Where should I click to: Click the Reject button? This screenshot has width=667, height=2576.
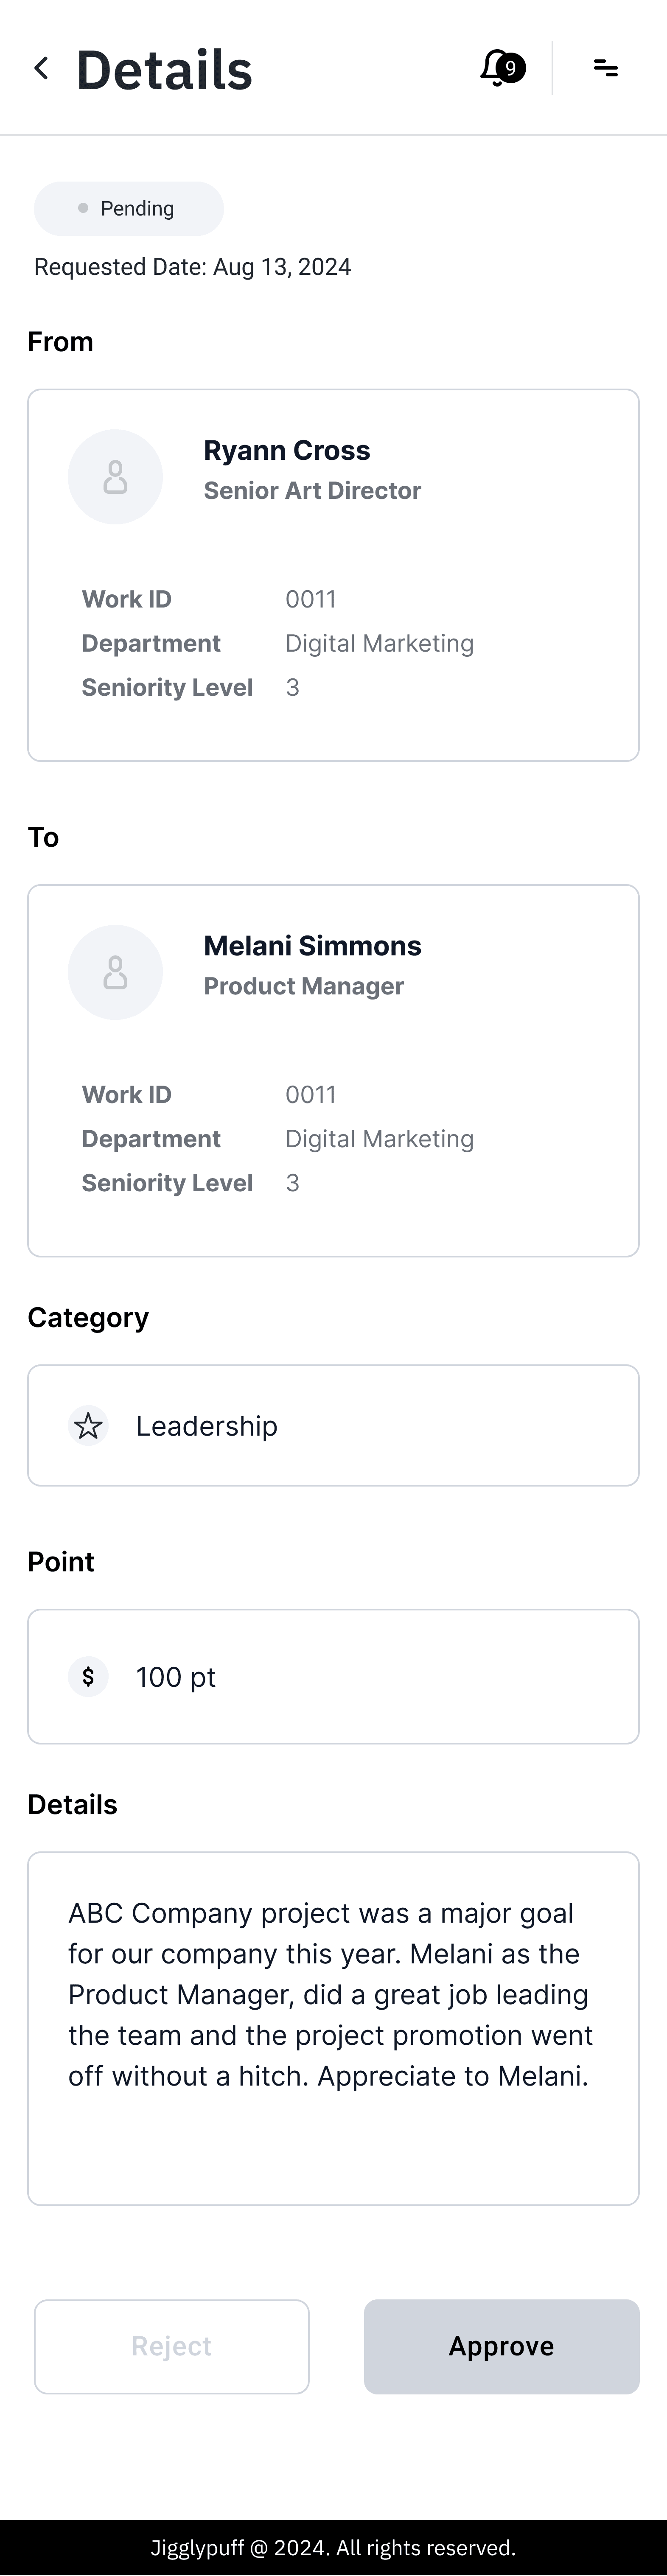[x=172, y=2346]
